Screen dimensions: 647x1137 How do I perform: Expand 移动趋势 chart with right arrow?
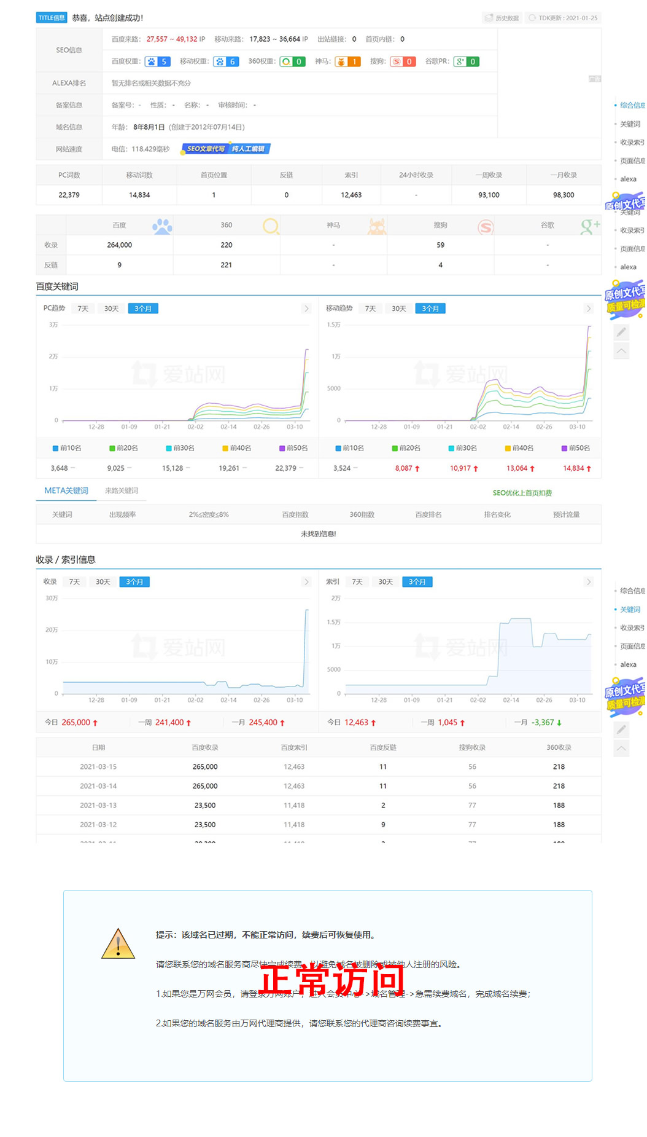pos(588,309)
